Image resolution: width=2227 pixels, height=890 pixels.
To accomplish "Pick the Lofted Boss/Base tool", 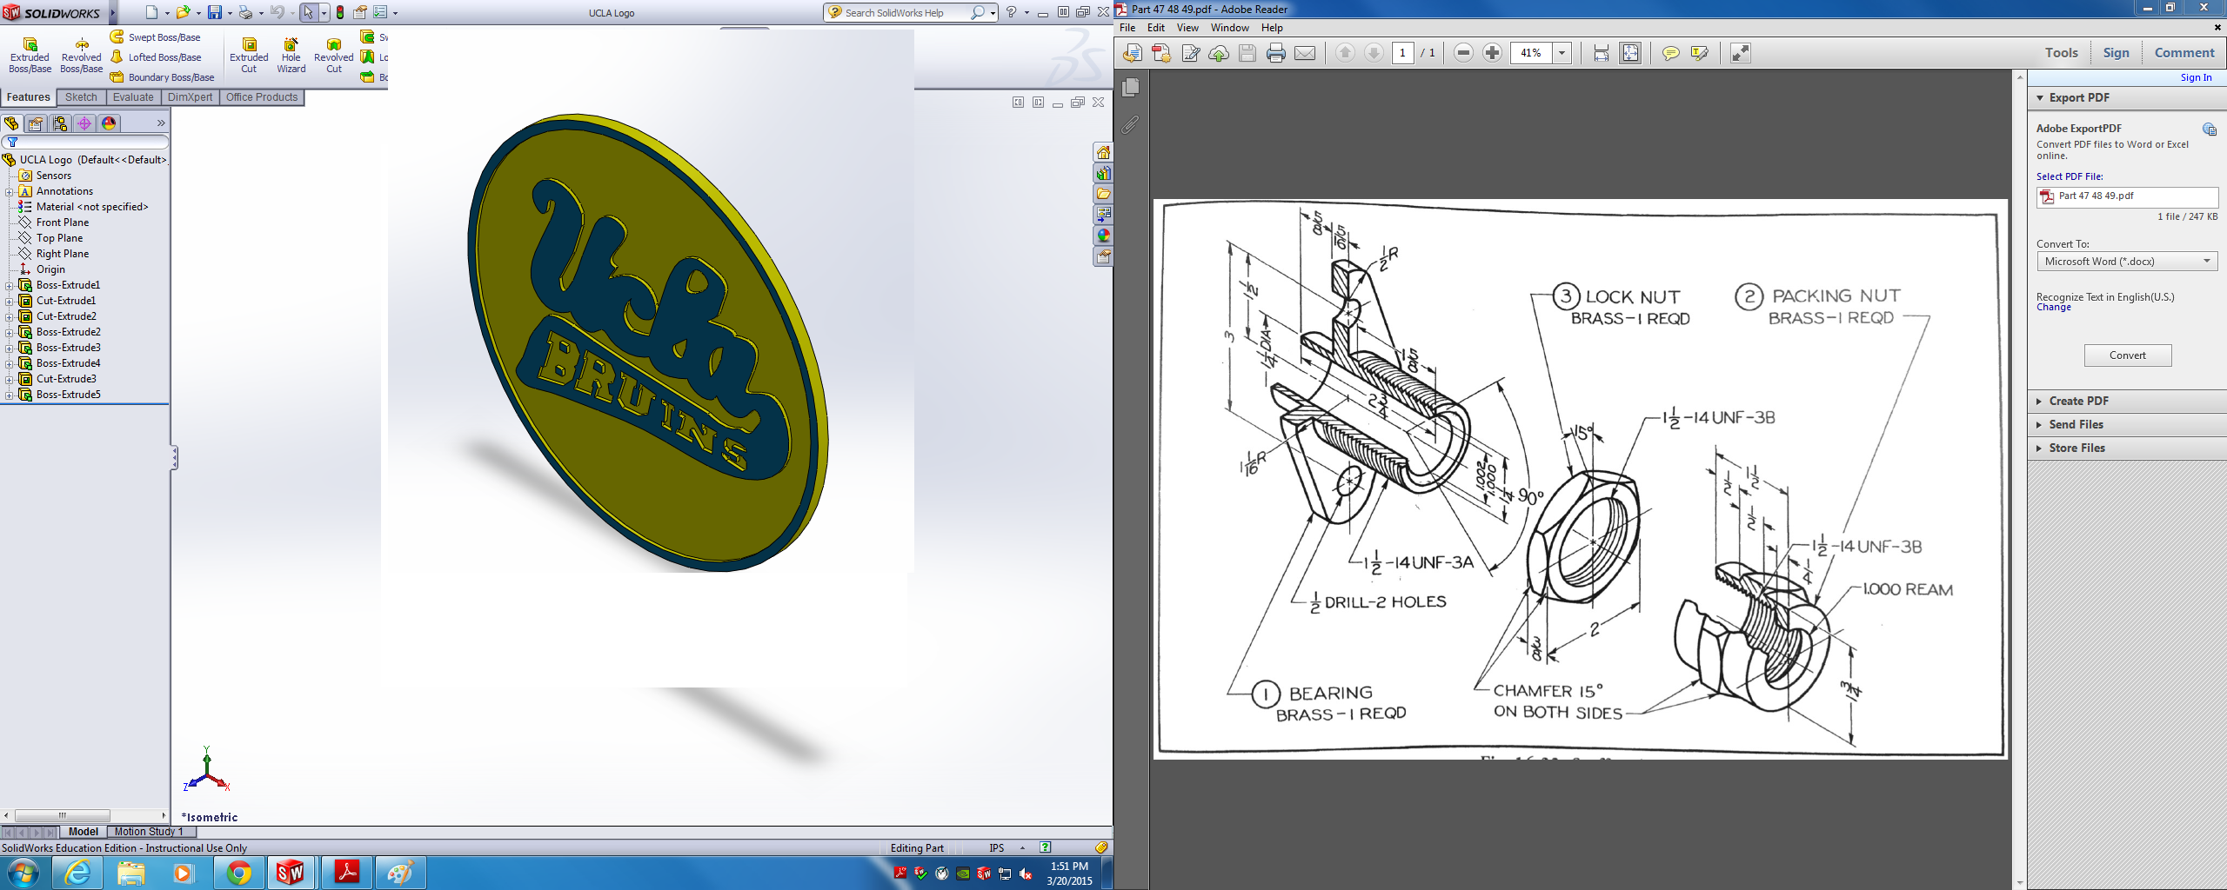I will pos(156,57).
